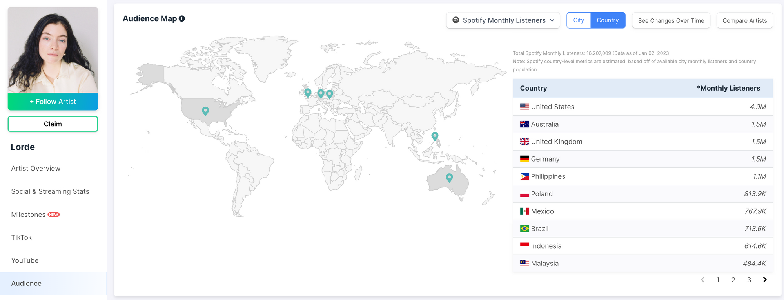This screenshot has height=300, width=784.
Task: Click Lorde's artist photo thumbnail
Action: point(53,50)
